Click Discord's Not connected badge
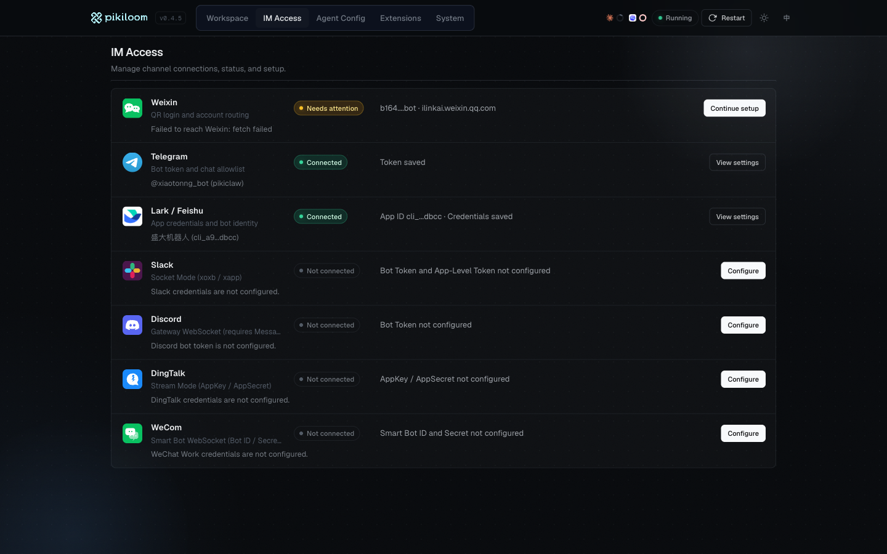This screenshot has width=887, height=554. (x=326, y=325)
